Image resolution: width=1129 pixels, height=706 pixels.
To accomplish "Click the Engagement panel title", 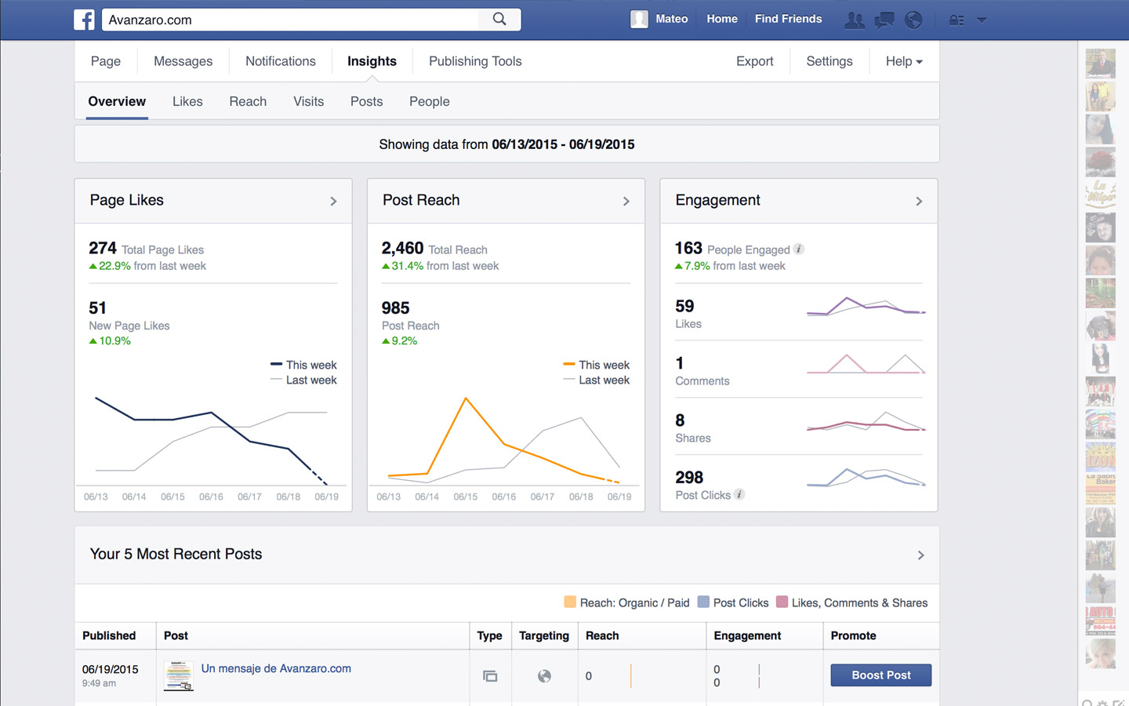I will (717, 200).
